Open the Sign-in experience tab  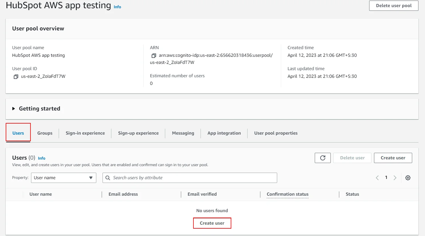point(85,133)
